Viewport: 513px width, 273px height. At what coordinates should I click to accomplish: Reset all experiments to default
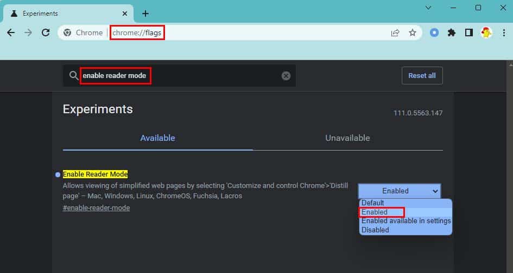(x=422, y=76)
